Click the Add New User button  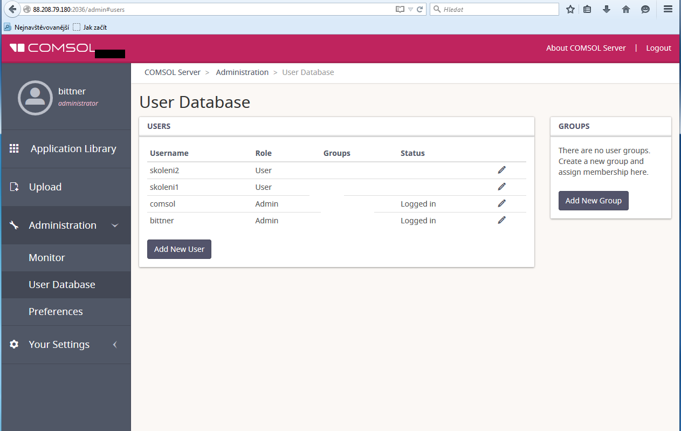click(179, 249)
